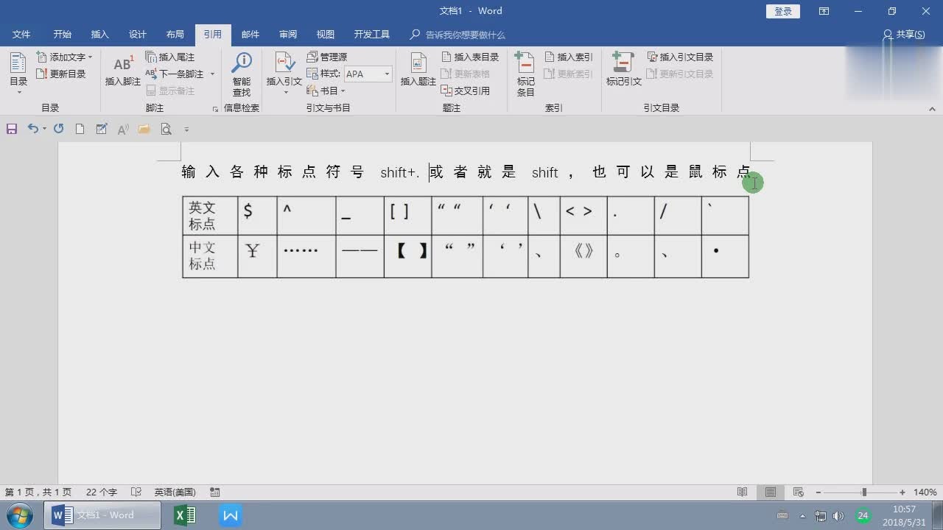Click the zoom slider handle
This screenshot has width=943, height=530.
pyautogui.click(x=864, y=492)
